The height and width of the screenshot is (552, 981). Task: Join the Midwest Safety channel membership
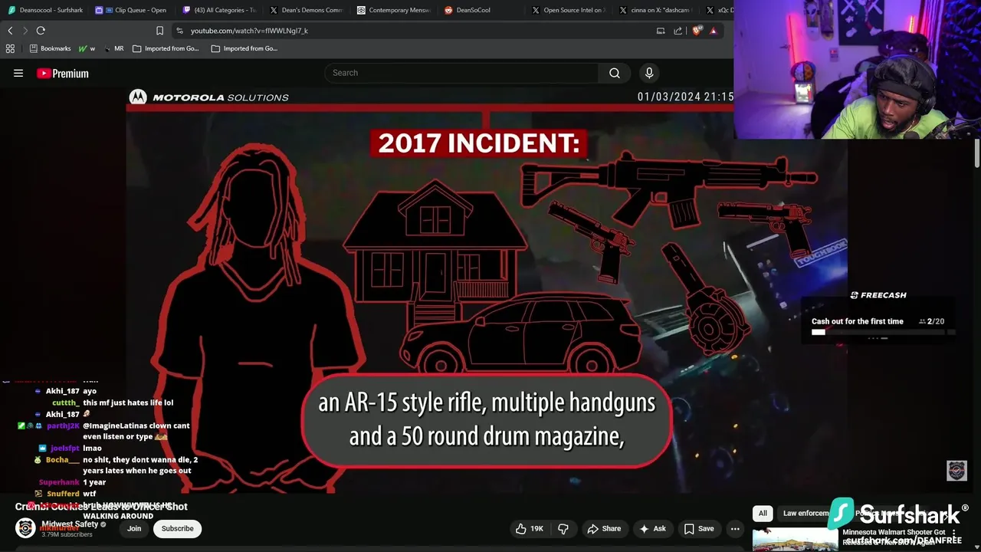point(134,528)
